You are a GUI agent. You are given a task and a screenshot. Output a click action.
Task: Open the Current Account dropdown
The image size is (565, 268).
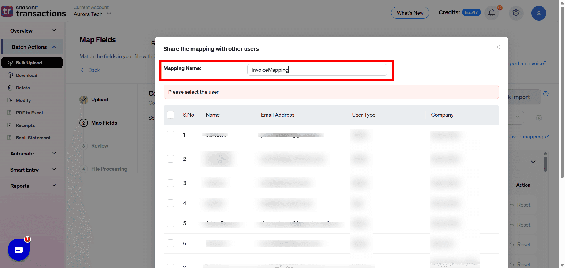point(92,14)
